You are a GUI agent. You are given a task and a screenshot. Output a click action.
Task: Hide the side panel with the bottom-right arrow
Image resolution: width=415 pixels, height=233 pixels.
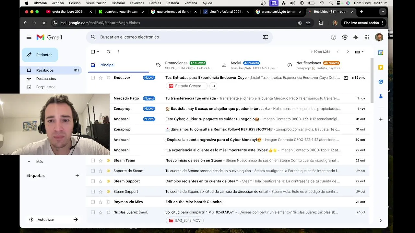pyautogui.click(x=381, y=220)
